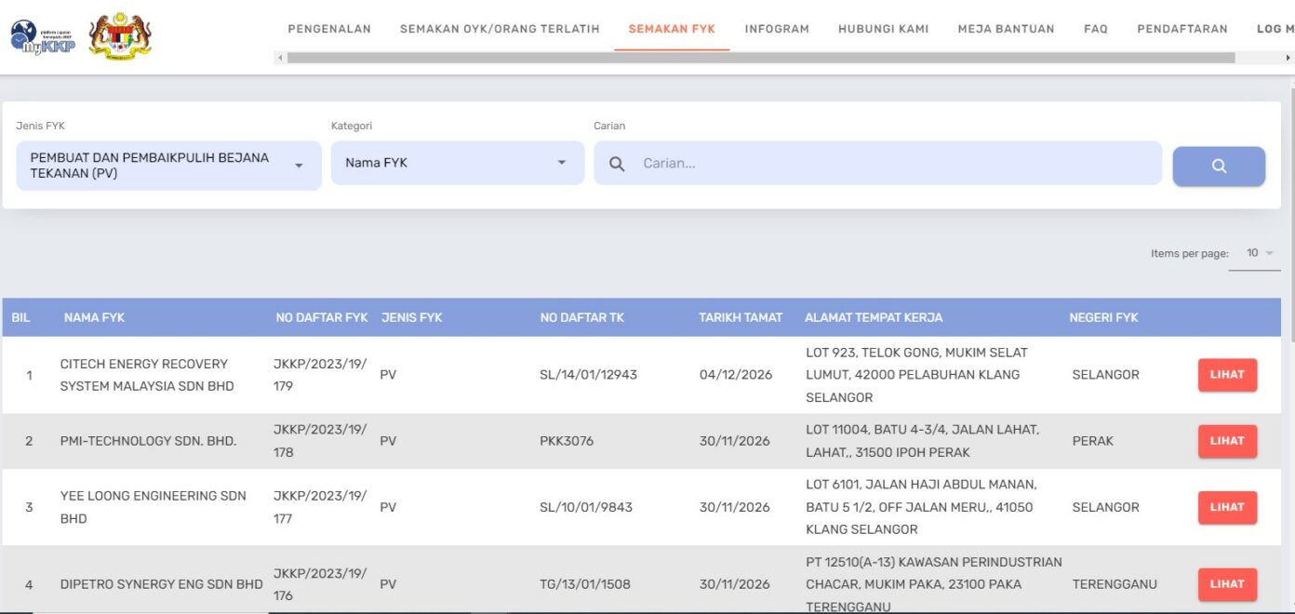This screenshot has width=1295, height=614.
Task: Click the Malaysian coat of arms emblem
Action: tap(117, 35)
